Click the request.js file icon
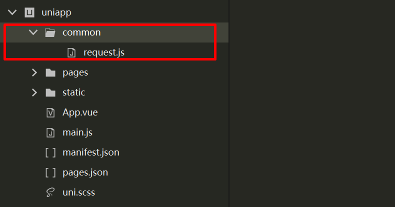395x207 pixels. click(x=71, y=52)
